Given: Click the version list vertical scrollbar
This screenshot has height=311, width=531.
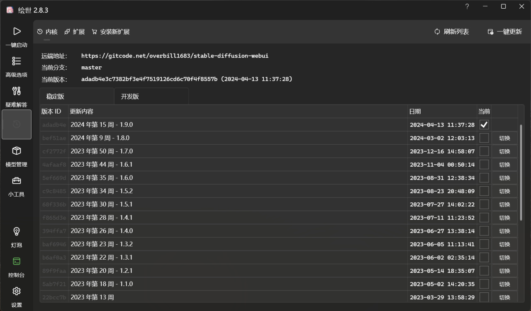Looking at the screenshot, I should coord(521,172).
